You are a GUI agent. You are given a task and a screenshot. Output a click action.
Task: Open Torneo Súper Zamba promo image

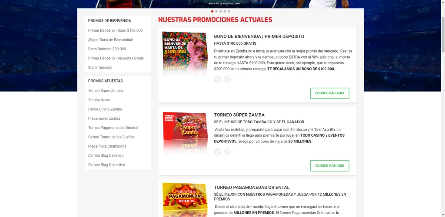pyautogui.click(x=185, y=133)
